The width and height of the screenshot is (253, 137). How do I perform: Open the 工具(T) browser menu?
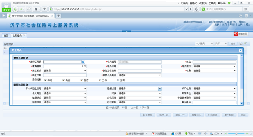click(x=212, y=3)
